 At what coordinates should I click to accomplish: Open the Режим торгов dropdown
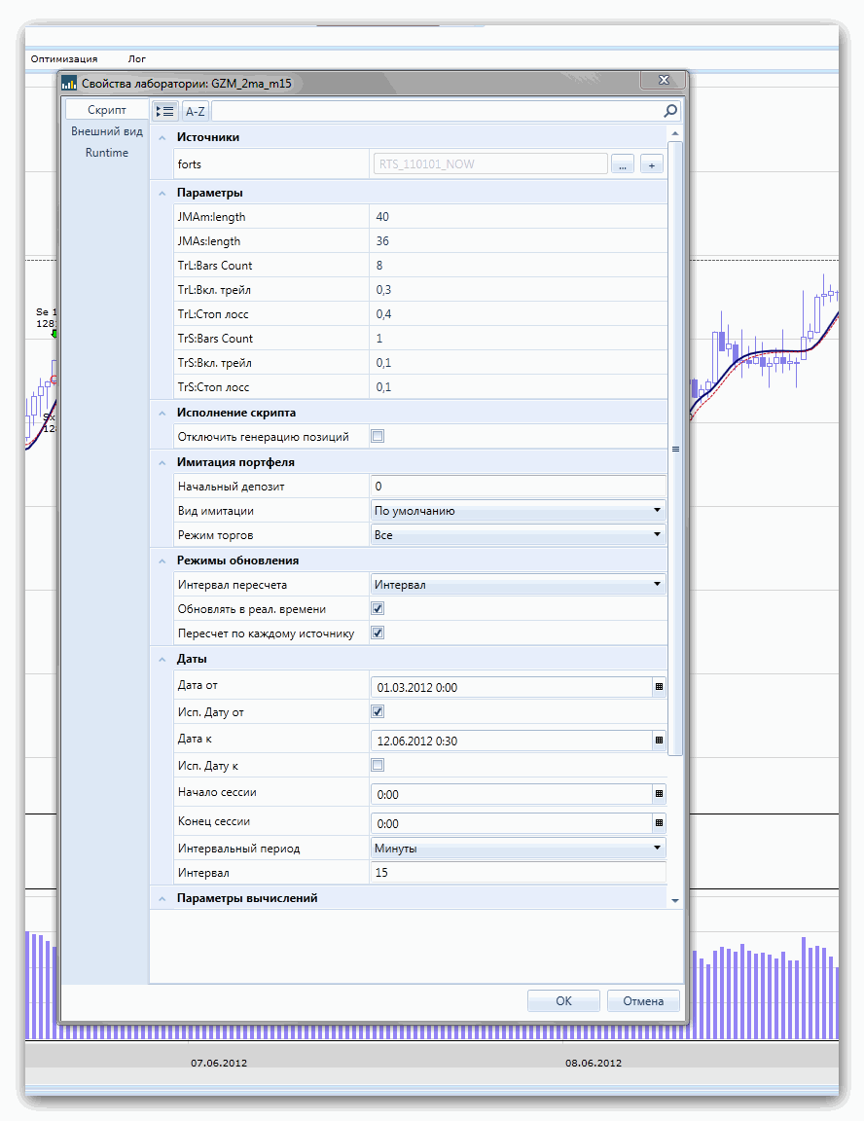coord(519,535)
